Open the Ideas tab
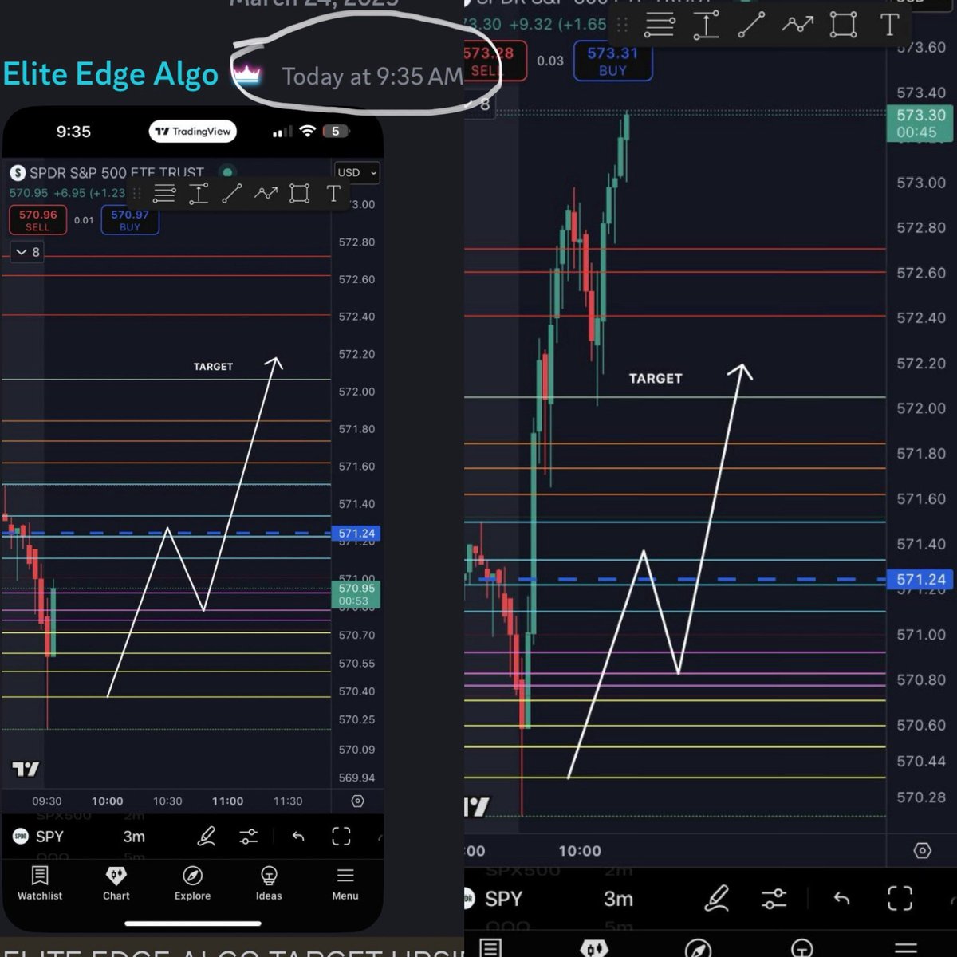Screen dimensions: 957x957 (269, 884)
